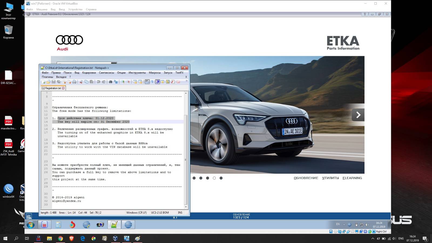Open Find with the binoculars icon
Screen dimensions: 432x243
pyautogui.click(x=110, y=82)
